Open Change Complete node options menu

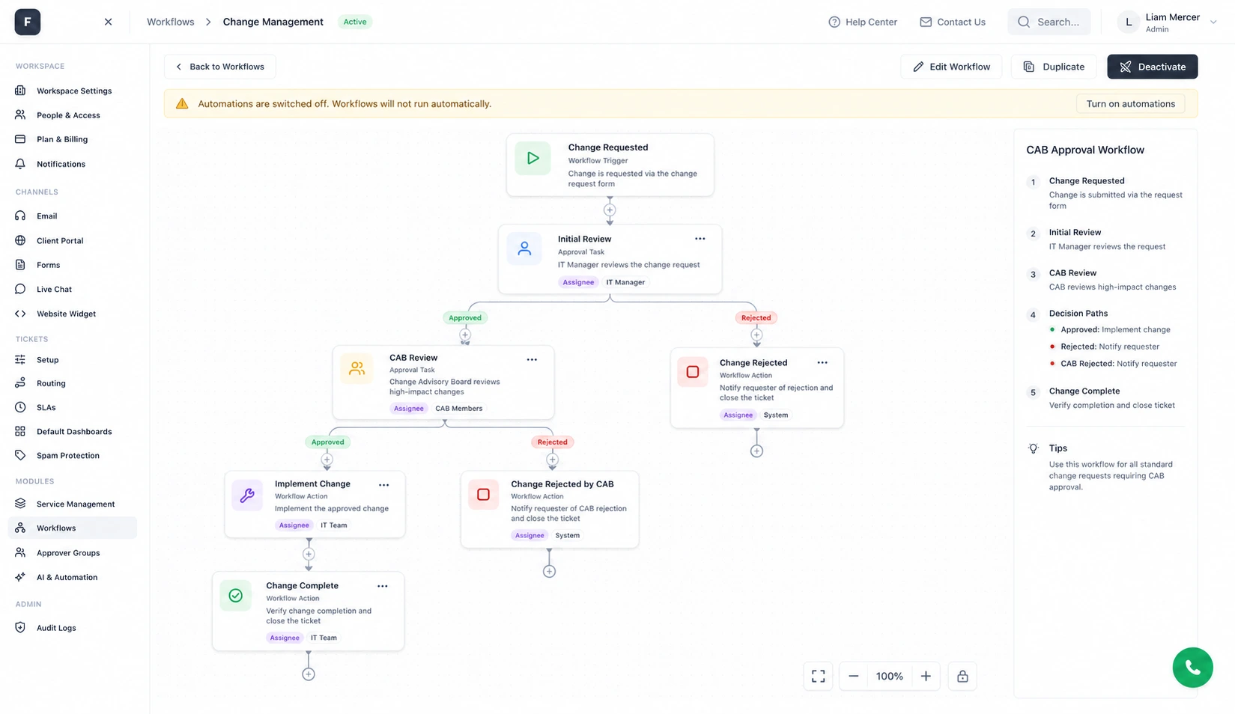click(383, 586)
